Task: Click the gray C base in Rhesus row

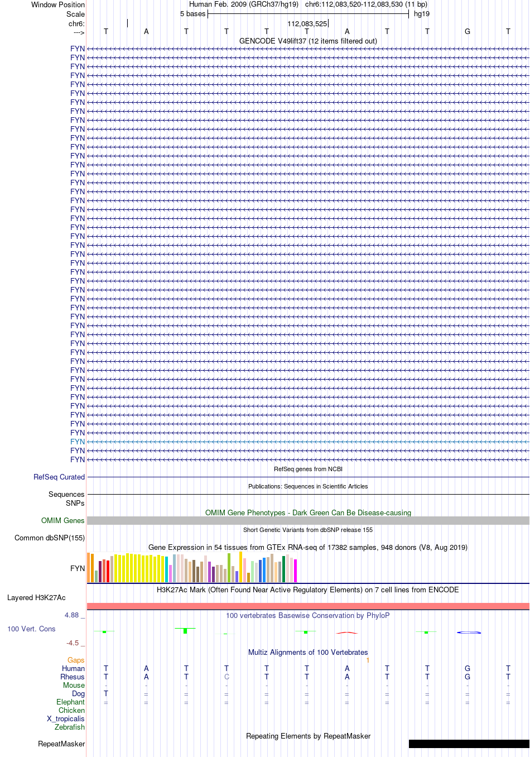Action: 227,677
